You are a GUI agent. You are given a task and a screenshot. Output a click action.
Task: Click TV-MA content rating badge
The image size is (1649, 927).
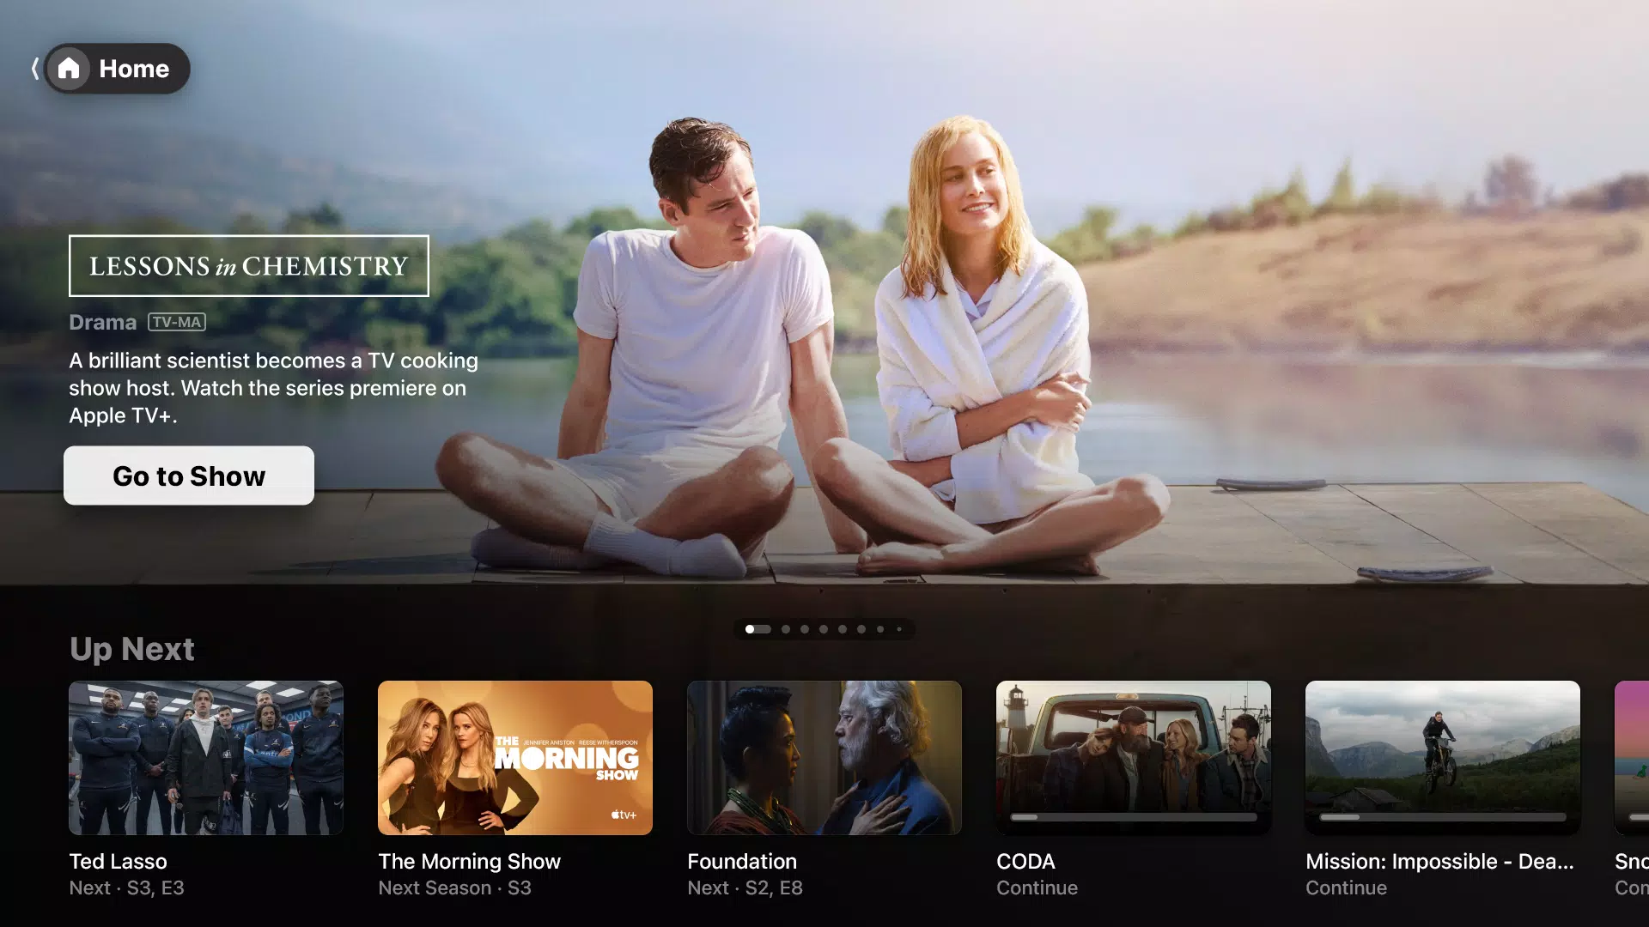coord(175,320)
